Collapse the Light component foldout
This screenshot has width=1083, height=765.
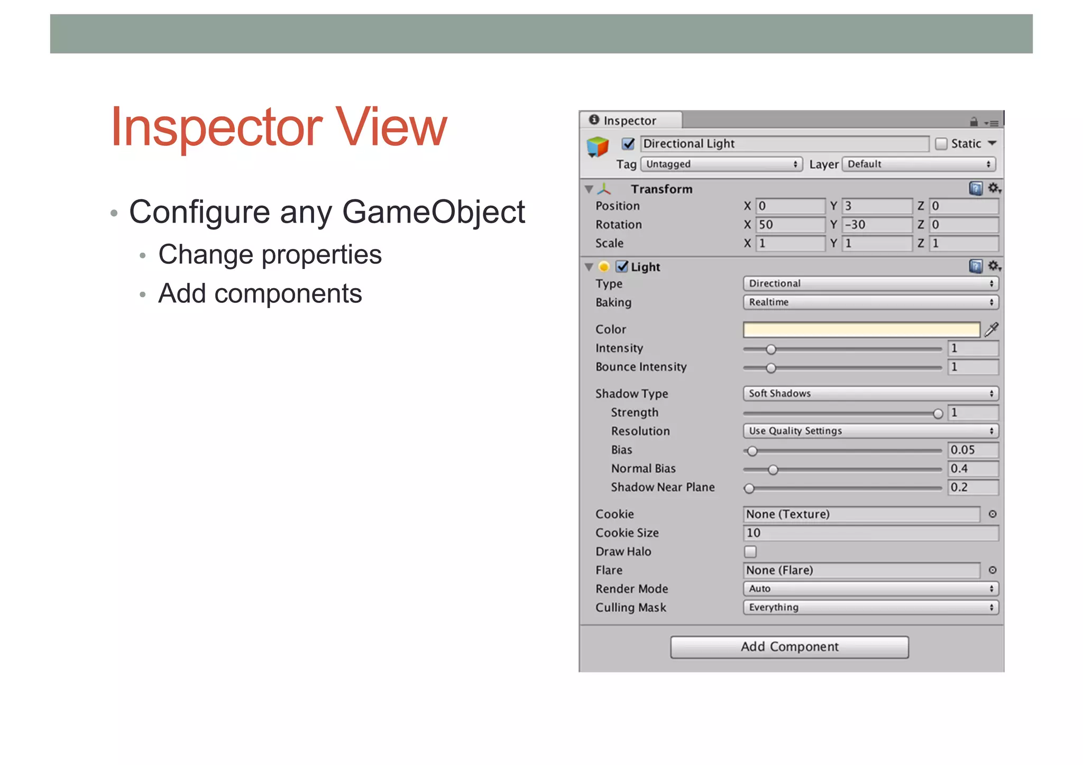click(589, 266)
